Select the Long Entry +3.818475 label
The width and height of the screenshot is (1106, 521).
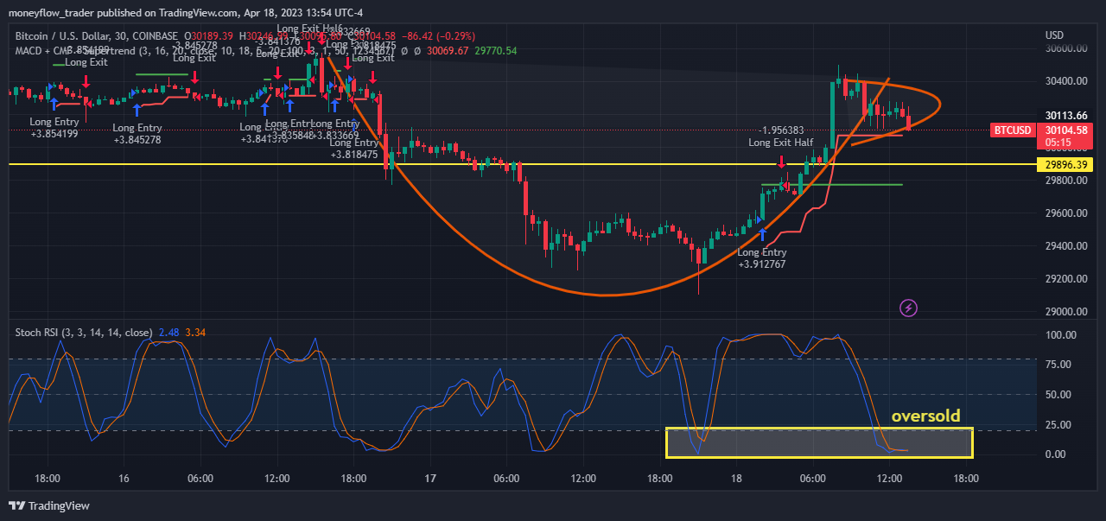[x=354, y=149]
